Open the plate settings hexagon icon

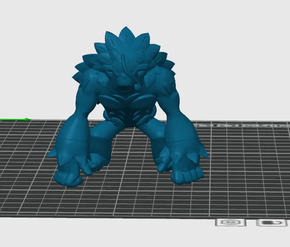coord(231,222)
